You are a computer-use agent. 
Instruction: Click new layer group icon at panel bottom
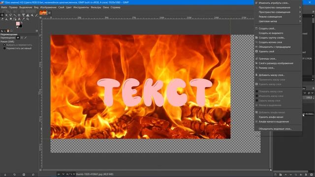[x=281, y=175]
